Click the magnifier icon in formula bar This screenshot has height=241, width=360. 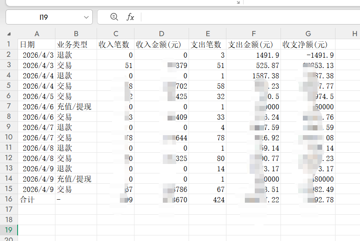point(114,17)
